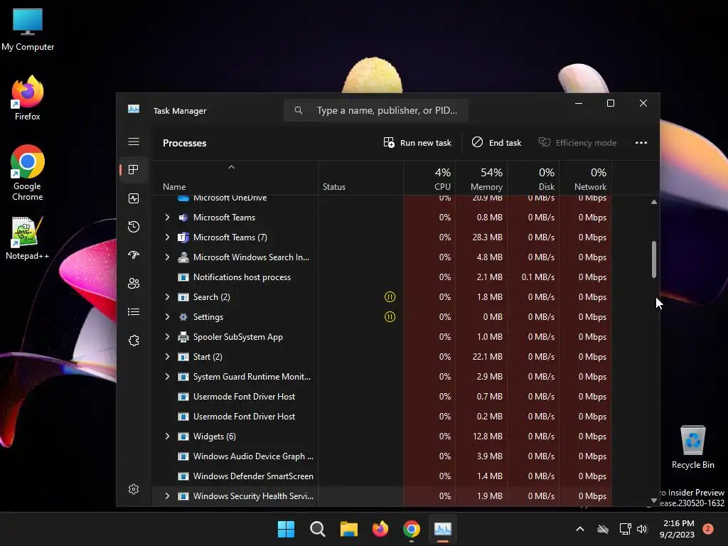Open Notepad++ desktop shortcut
Viewport: 728px width, 546px height.
(x=28, y=238)
